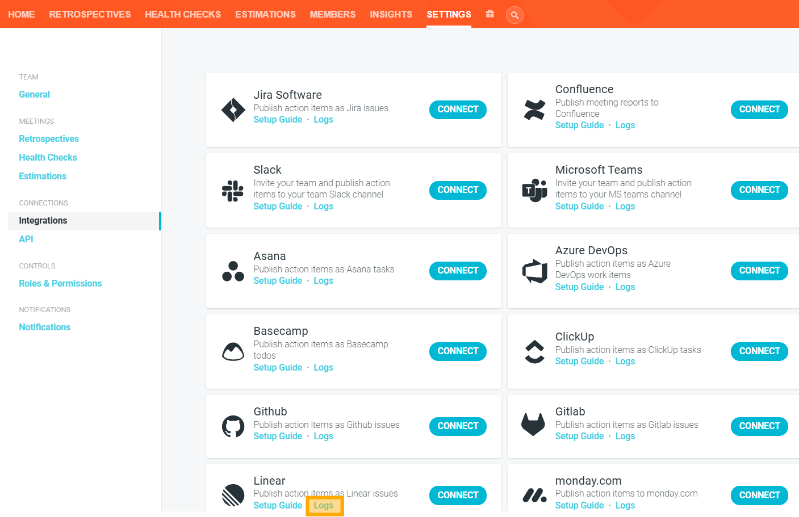Switch to the Insights tab
Screen dimensions: 799x517
[391, 14]
